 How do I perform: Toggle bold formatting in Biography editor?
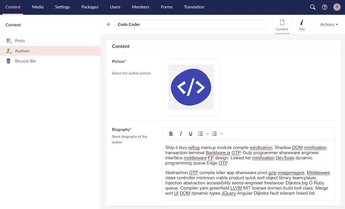(171, 134)
